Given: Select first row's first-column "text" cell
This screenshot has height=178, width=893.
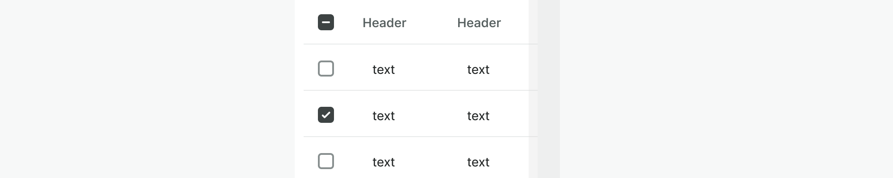Looking at the screenshot, I should coord(384,69).
